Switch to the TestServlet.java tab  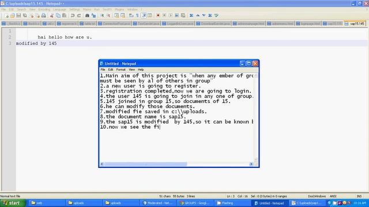click(146, 24)
